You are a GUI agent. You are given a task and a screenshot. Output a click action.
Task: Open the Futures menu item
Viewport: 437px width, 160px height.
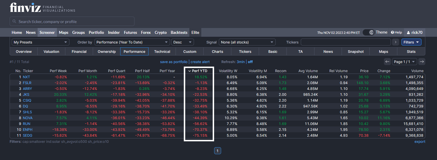pos(130,32)
